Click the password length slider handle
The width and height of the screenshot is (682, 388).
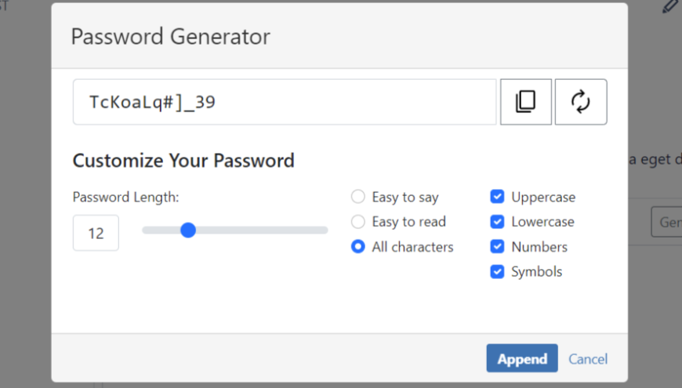(x=187, y=230)
